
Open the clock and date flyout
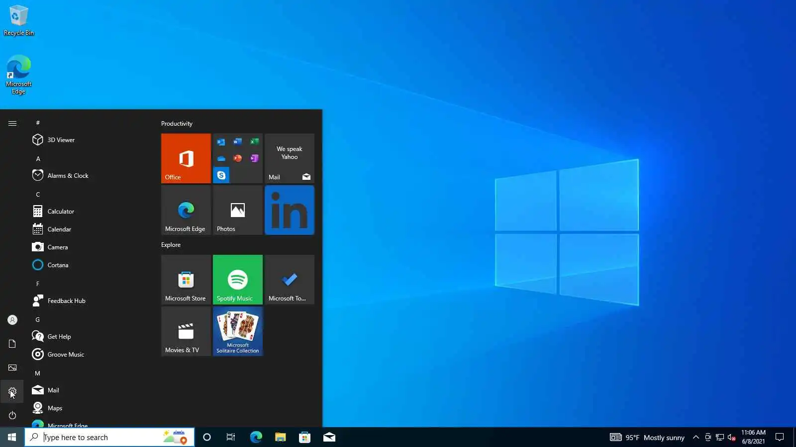point(753,437)
